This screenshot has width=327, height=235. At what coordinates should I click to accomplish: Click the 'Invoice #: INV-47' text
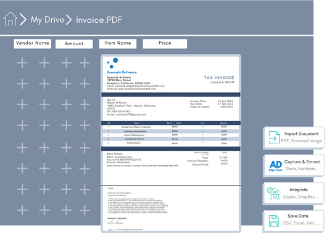(223, 82)
